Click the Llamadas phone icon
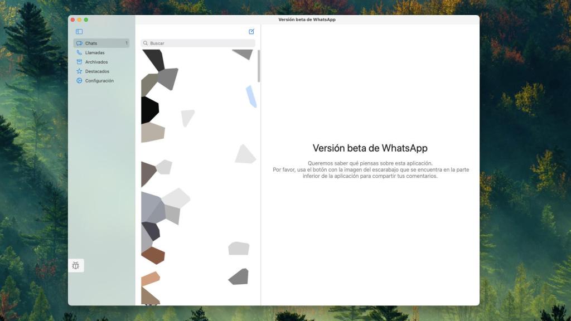This screenshot has width=571, height=321. coord(79,52)
